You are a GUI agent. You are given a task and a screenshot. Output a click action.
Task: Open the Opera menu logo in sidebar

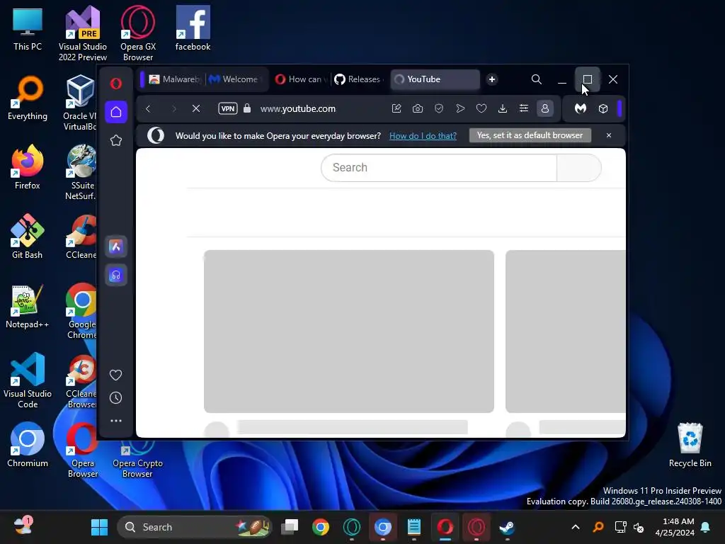[116, 84]
